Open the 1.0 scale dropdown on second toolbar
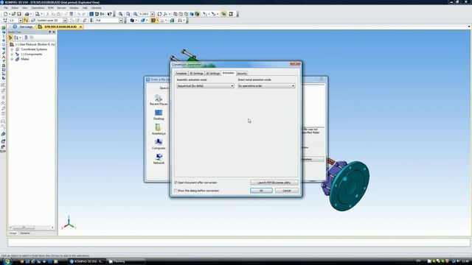 tap(21, 21)
